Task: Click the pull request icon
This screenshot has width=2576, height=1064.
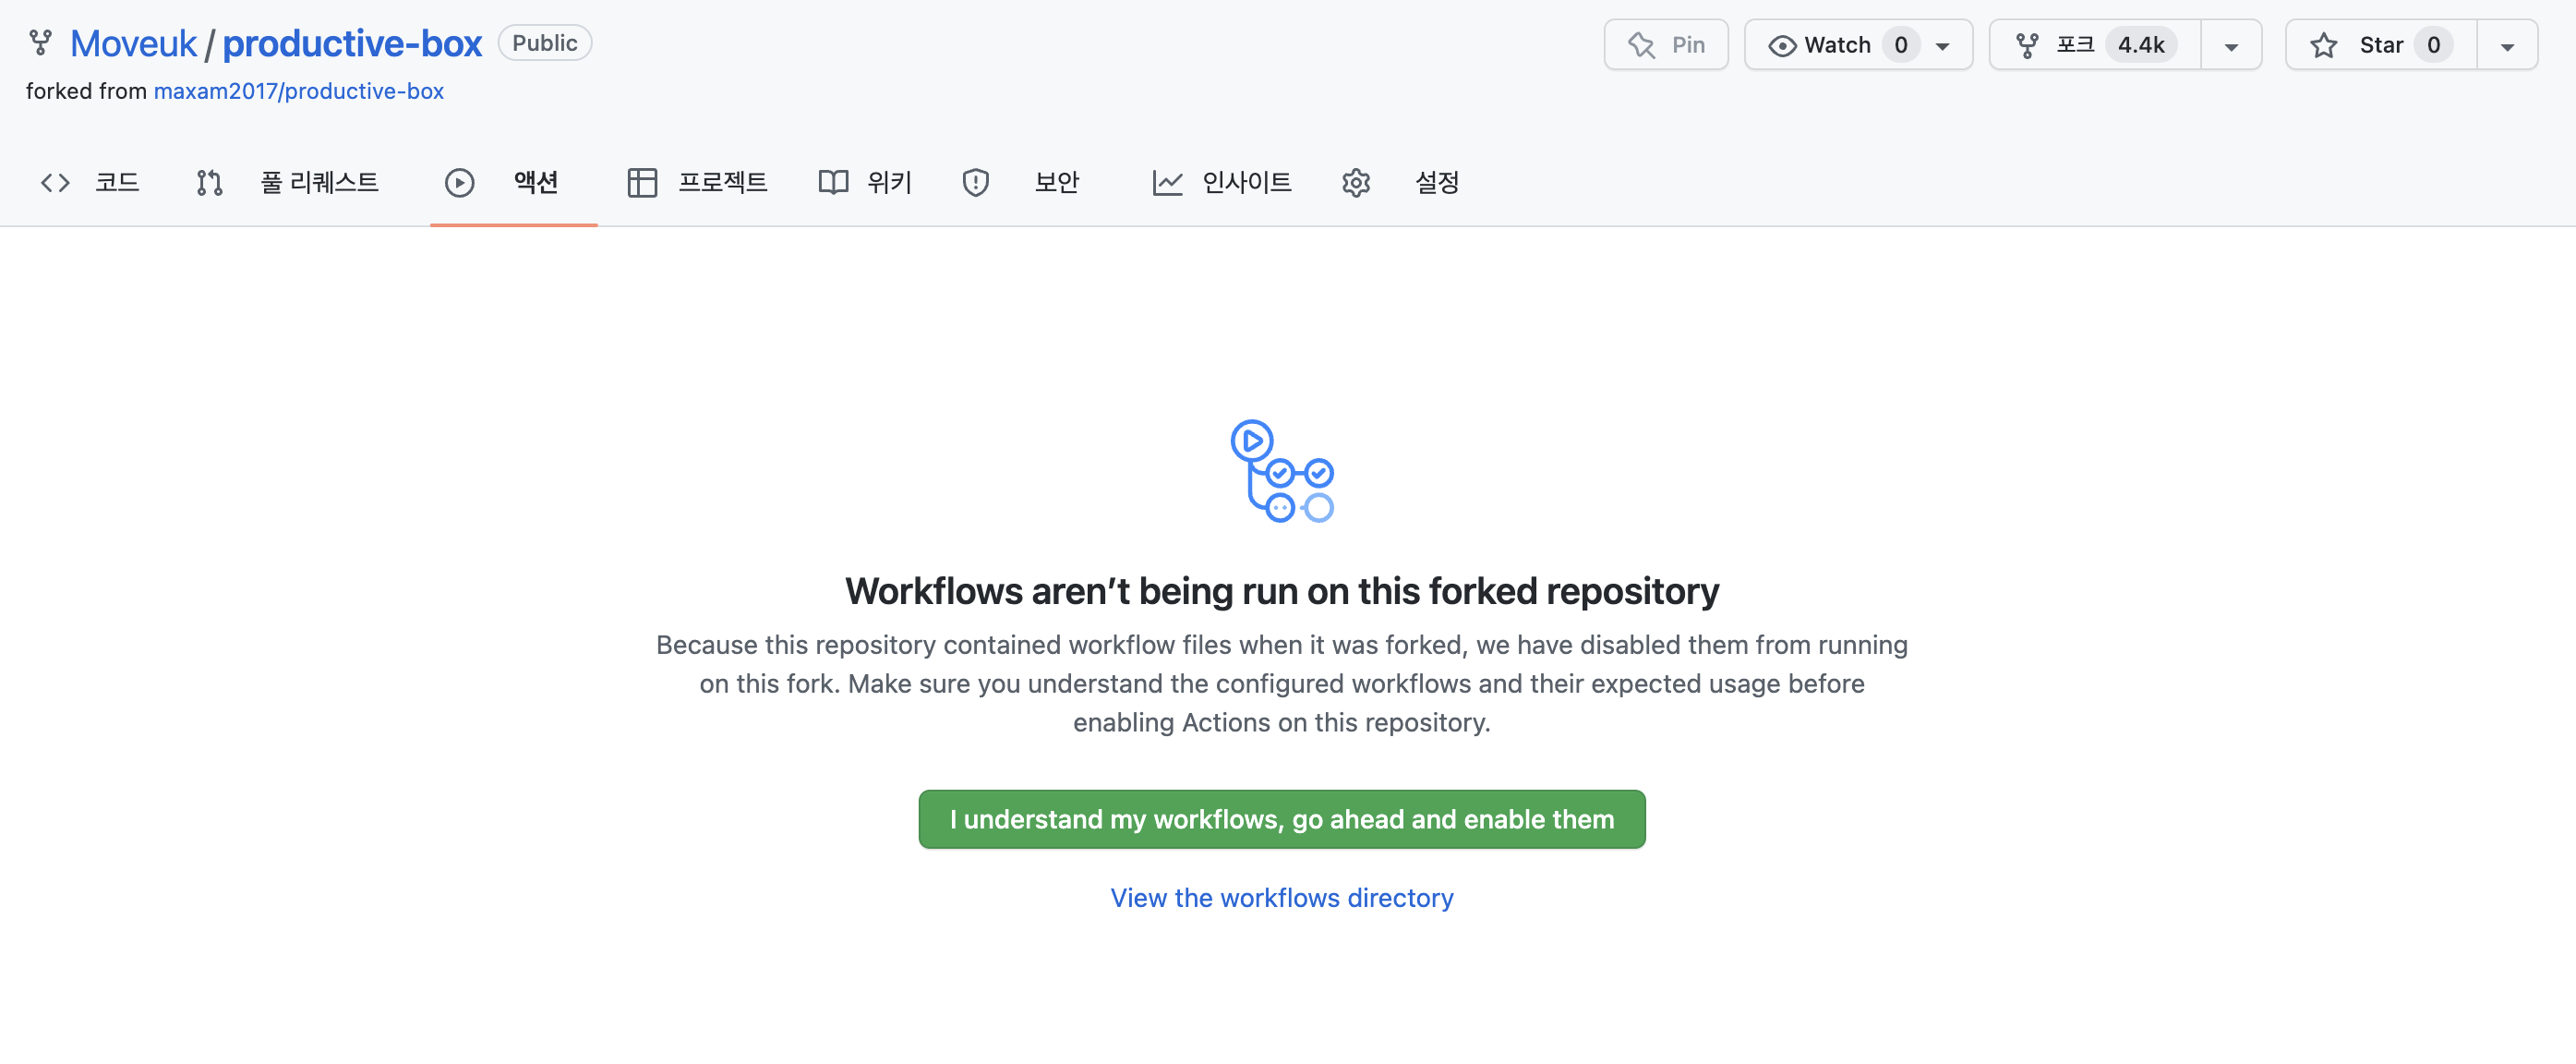Action: (209, 182)
